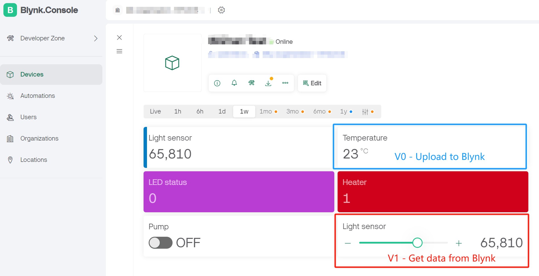This screenshot has height=276, width=539.
Task: Select the 1mo time range tab
Action: tap(265, 111)
